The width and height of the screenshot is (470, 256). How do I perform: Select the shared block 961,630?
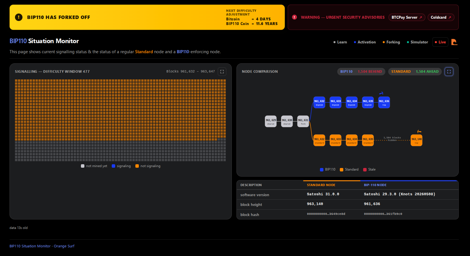(287, 121)
